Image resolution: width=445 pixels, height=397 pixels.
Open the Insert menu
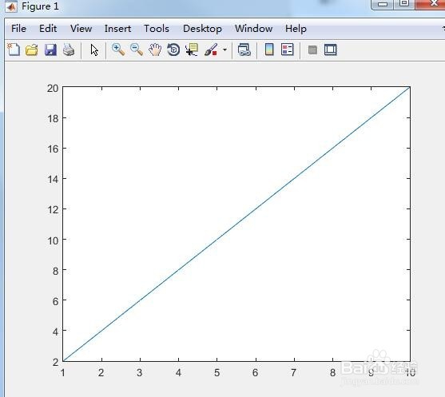point(117,29)
